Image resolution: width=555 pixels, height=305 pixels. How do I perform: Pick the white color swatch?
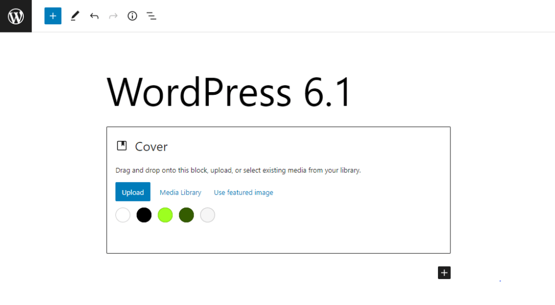click(123, 215)
